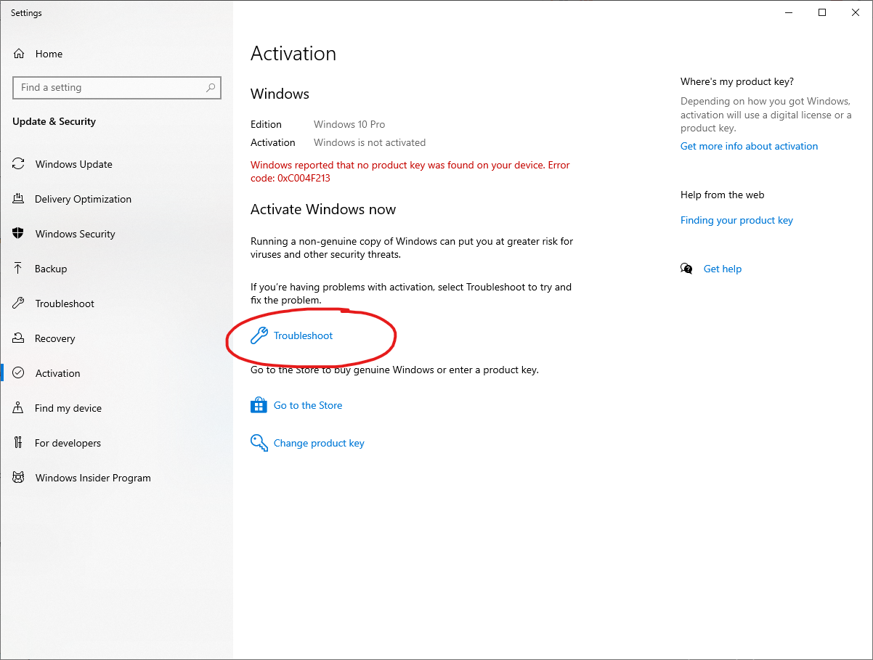Click the search magnifier in Find a setting

pos(211,88)
